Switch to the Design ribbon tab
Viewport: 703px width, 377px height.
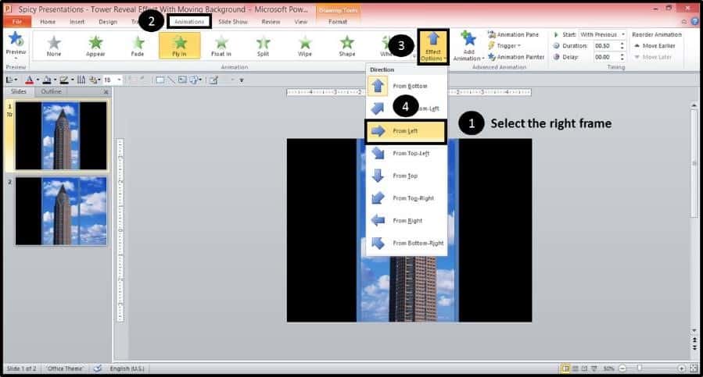click(108, 22)
